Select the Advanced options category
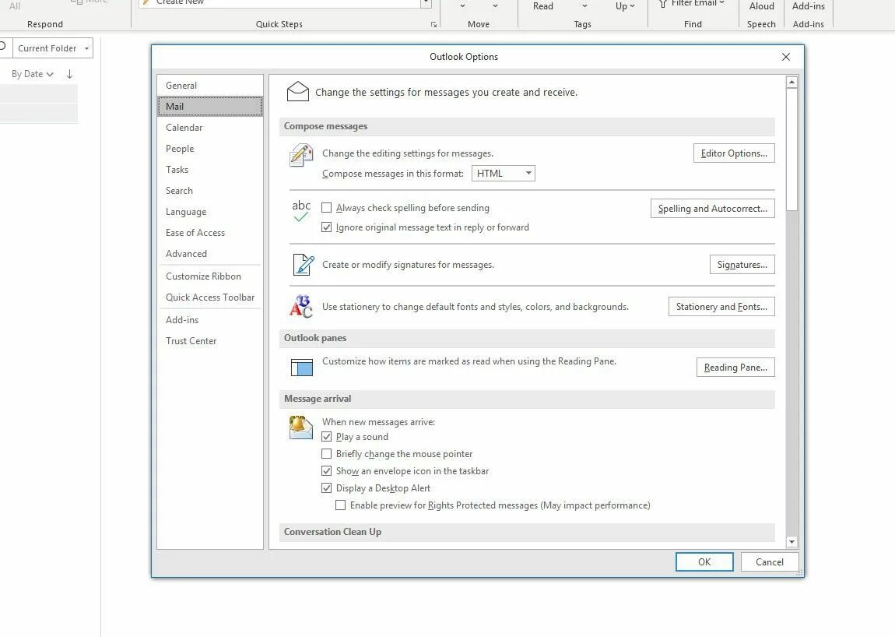The width and height of the screenshot is (895, 637). click(x=210, y=254)
